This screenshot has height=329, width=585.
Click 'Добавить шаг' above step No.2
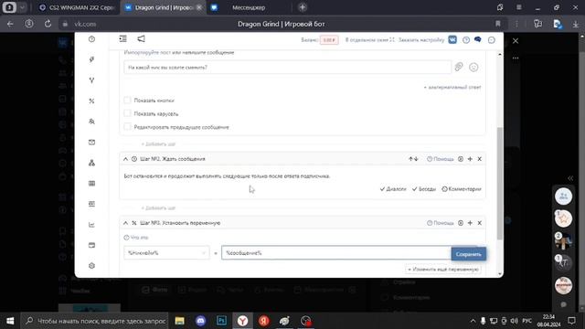coord(158,144)
